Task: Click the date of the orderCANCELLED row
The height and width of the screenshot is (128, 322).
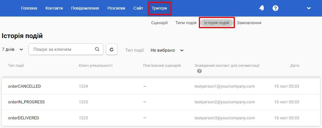Action: 287,86
